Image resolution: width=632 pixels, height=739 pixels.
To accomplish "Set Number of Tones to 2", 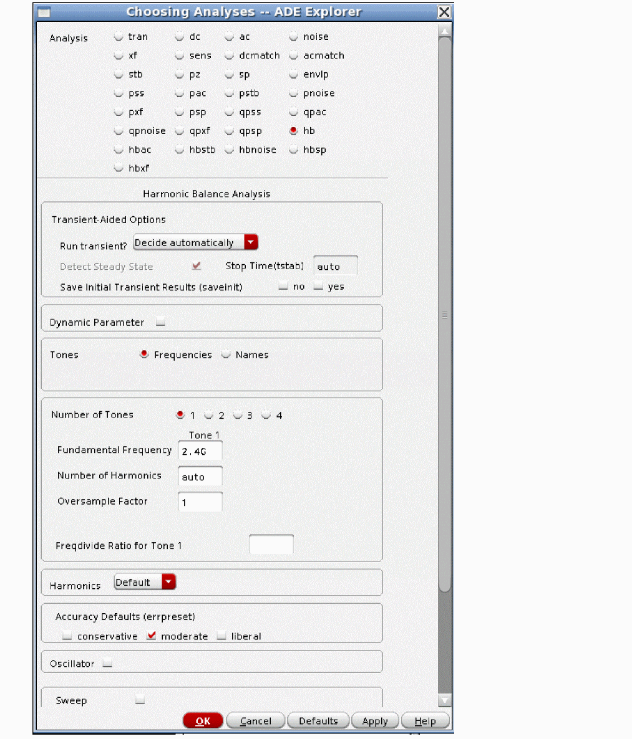I will [209, 415].
